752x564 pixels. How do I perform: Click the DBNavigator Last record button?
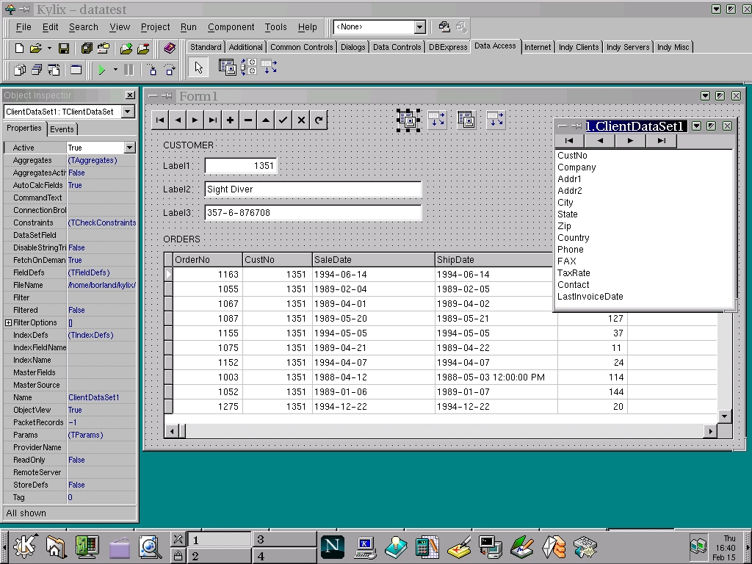213,120
